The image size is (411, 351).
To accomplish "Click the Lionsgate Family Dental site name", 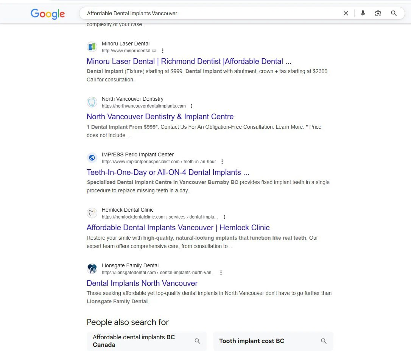I will (130, 265).
